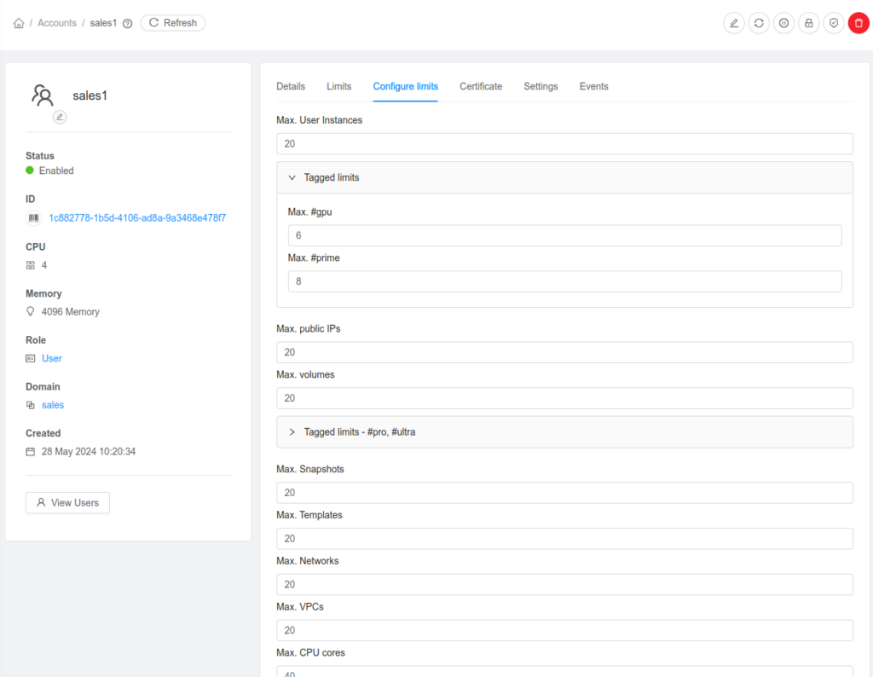Switch to the Limits tab
The height and width of the screenshot is (677, 873).
point(338,86)
